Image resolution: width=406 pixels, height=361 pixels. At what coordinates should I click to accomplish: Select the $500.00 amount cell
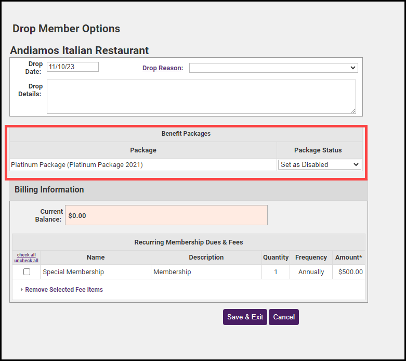350,272
